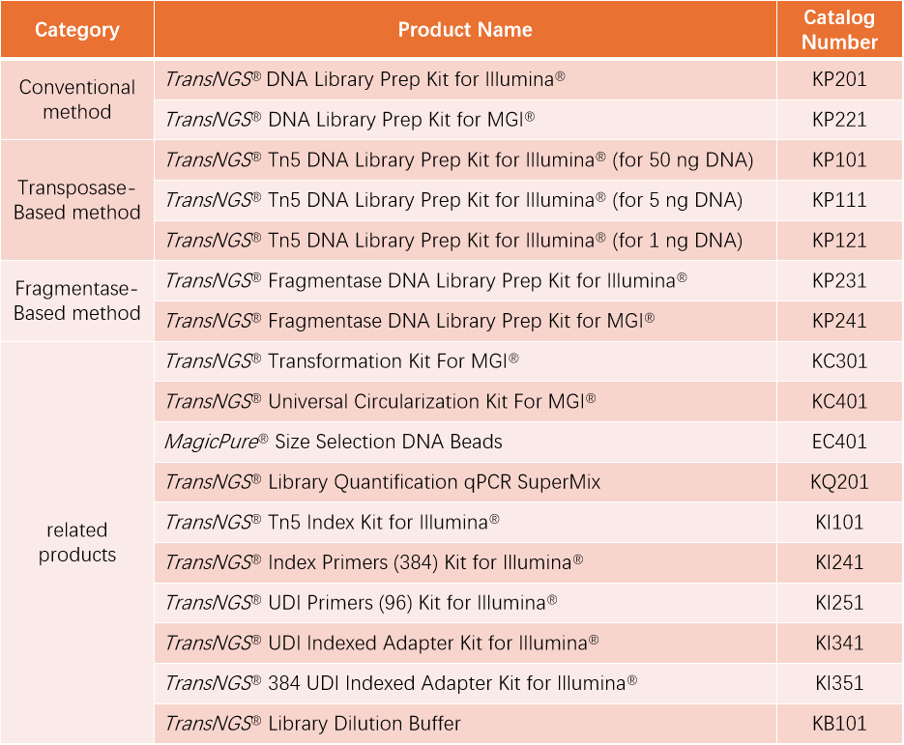
Task: Click the Product Name column header
Action: coord(465,29)
